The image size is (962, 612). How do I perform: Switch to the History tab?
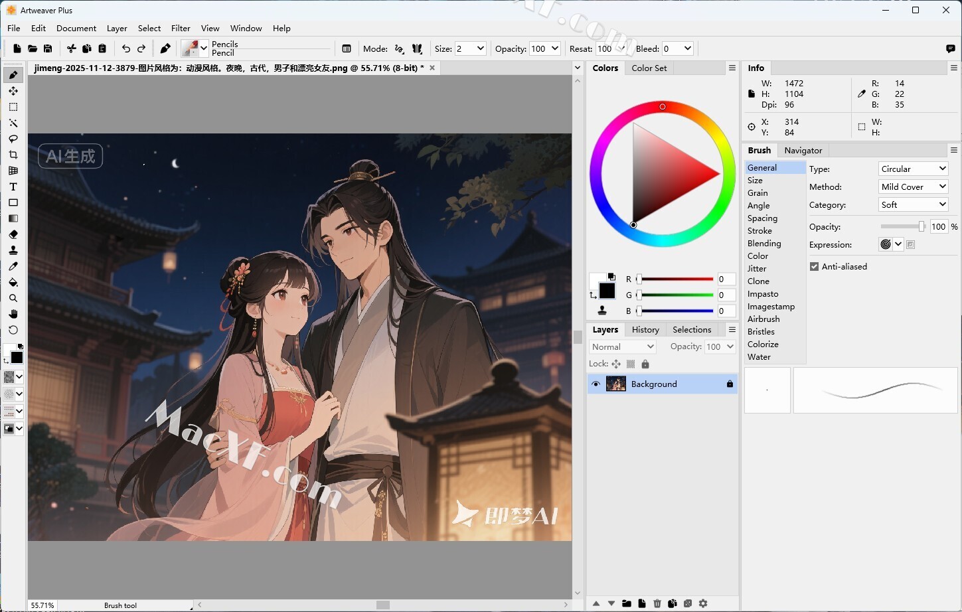(645, 330)
